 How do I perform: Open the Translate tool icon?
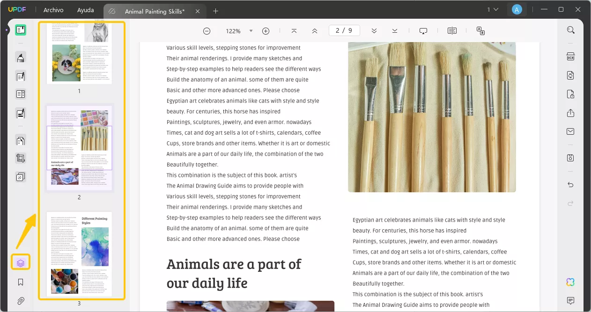click(480, 31)
